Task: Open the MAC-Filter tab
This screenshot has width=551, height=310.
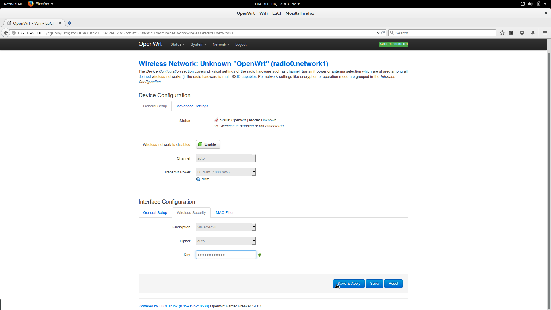Action: click(x=224, y=213)
